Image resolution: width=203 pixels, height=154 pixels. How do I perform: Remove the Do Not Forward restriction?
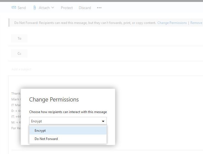[196, 23]
